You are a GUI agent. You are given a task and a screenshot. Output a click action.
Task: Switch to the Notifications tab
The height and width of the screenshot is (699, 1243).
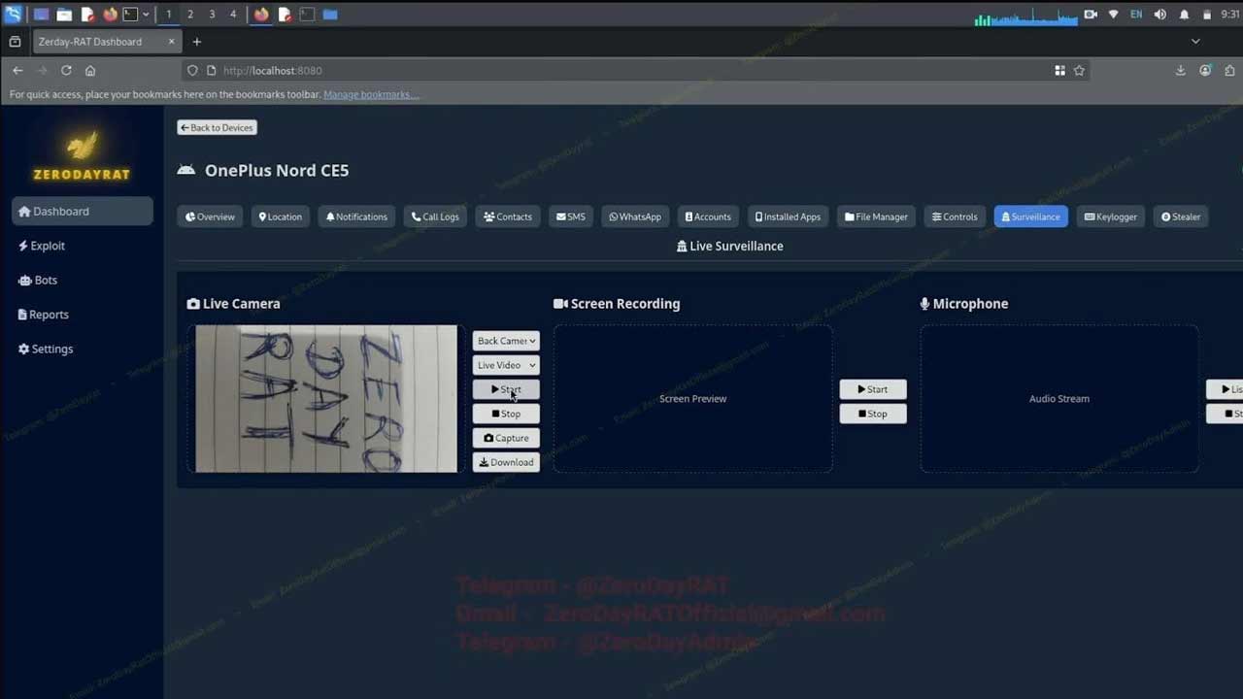356,216
